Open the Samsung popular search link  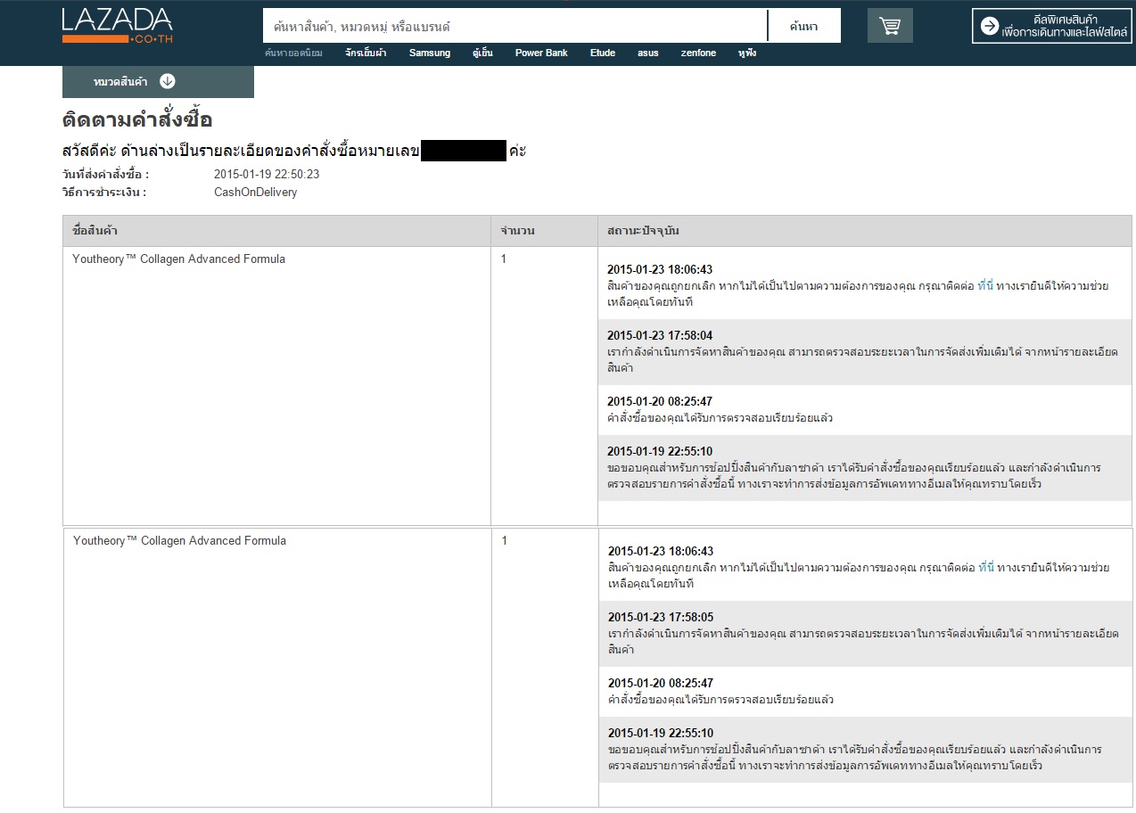(x=430, y=53)
